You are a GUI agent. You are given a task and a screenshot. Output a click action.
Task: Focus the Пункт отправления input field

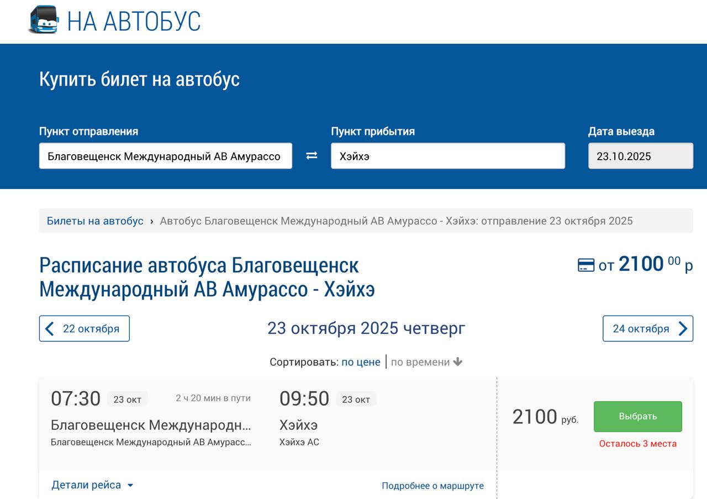[165, 156]
